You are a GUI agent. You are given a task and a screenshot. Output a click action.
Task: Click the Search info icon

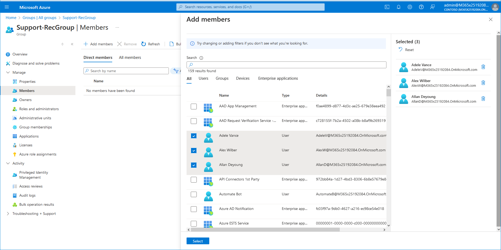201,58
